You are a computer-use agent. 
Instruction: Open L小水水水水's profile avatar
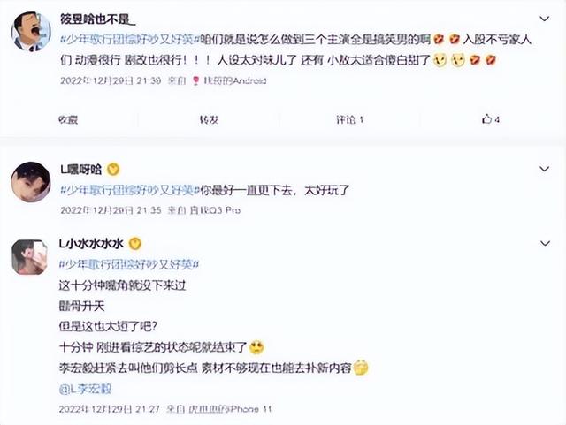pos(29,257)
